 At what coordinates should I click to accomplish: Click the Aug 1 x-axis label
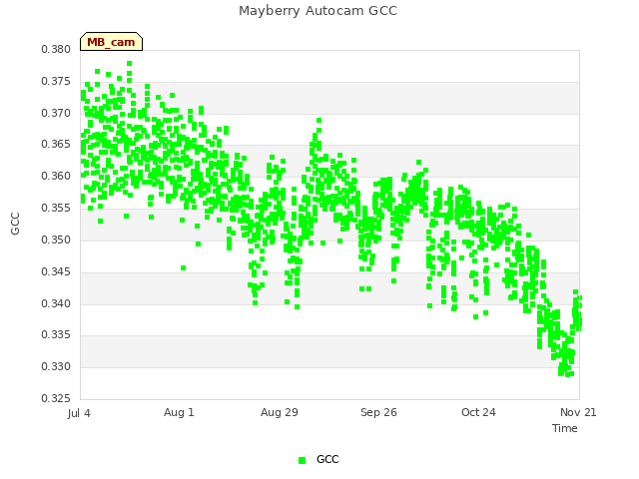coord(179,412)
